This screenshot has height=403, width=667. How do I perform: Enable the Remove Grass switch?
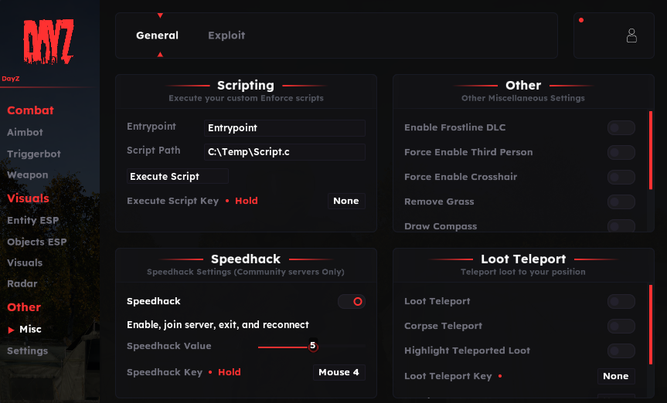(x=621, y=201)
